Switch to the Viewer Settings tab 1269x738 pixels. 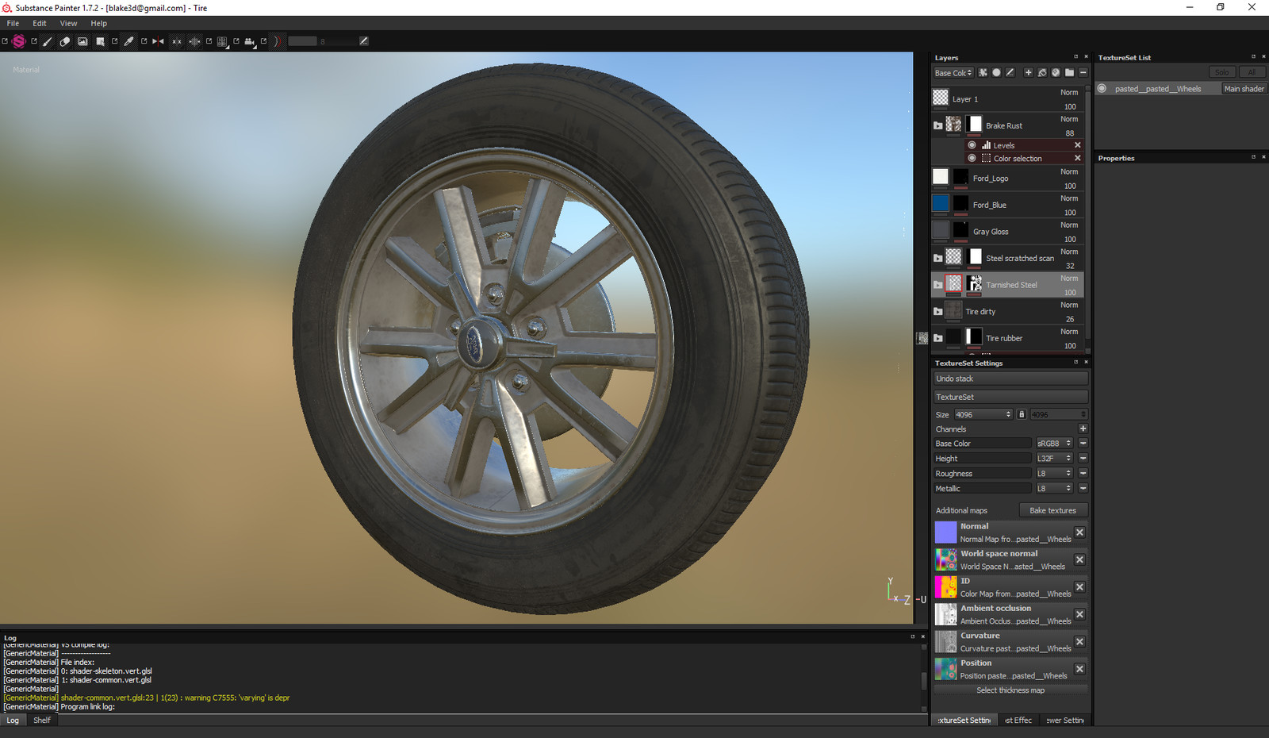(1065, 721)
